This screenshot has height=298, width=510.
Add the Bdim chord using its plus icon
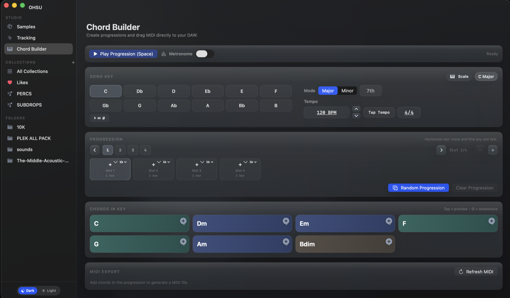click(389, 241)
